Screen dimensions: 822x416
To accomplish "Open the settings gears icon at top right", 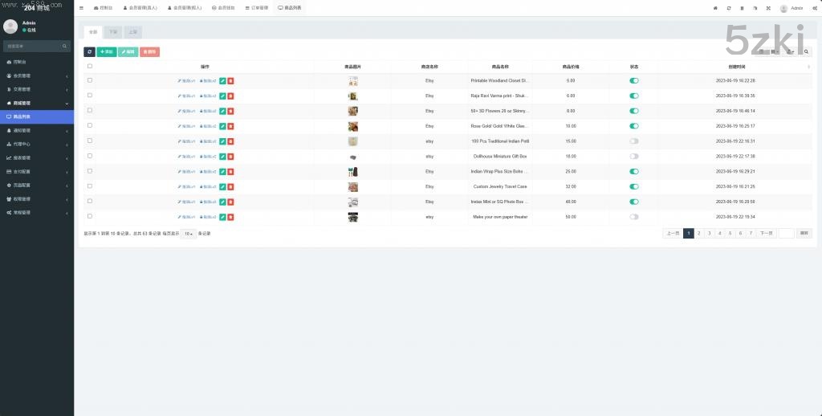I will [814, 8].
